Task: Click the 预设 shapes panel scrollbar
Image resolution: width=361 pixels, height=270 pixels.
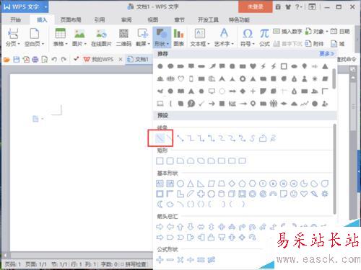Action: tap(334, 169)
